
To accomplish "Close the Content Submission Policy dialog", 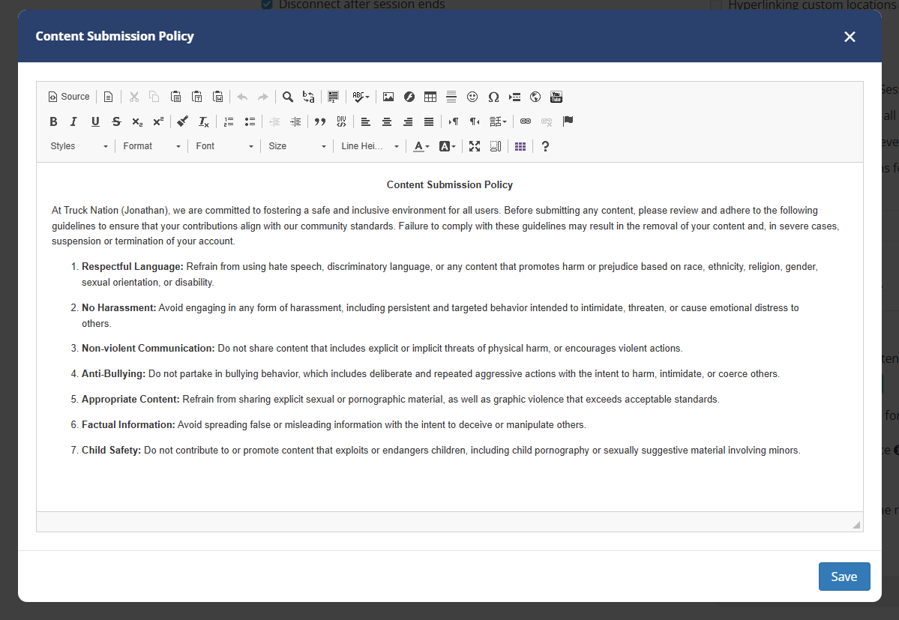I will (850, 37).
